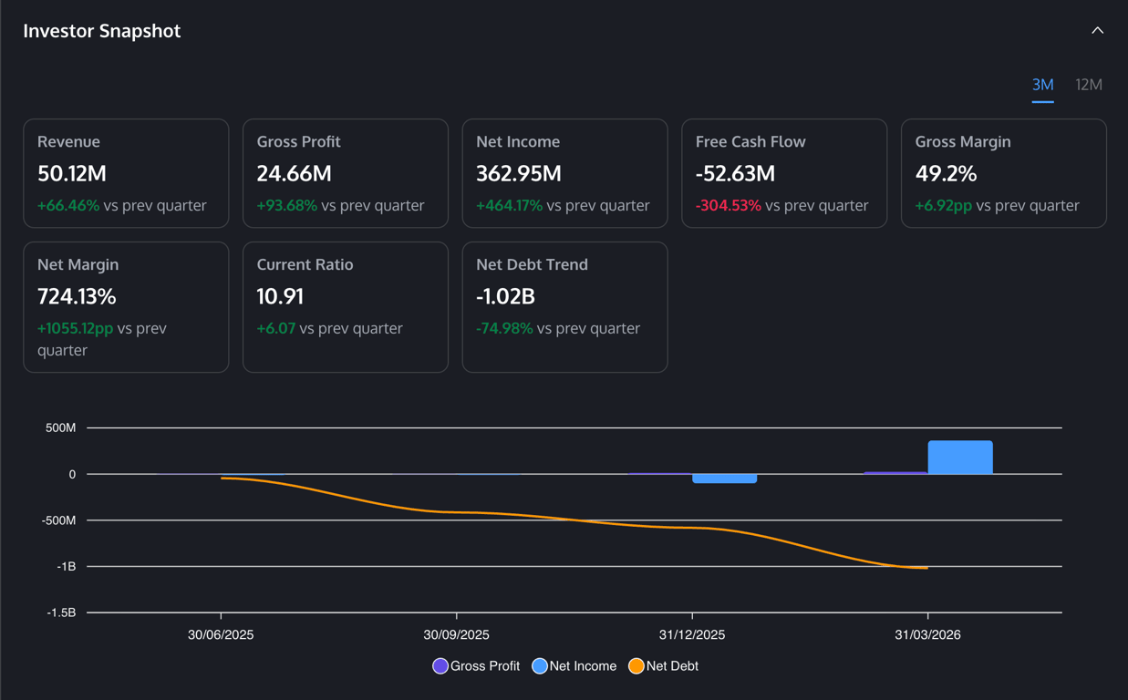Click the -1.02B net debt value
Image resolution: width=1128 pixels, height=700 pixels.
tap(505, 296)
